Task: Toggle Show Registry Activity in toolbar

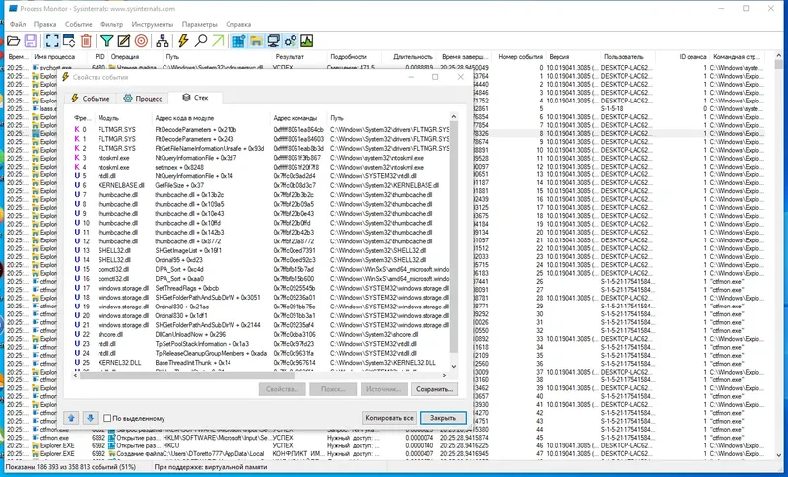Action: tap(238, 41)
